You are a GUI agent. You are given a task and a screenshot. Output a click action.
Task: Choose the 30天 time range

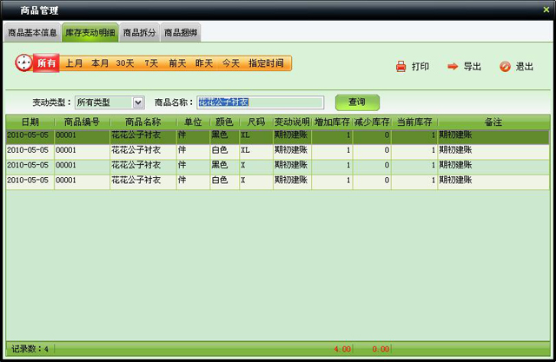coord(126,63)
